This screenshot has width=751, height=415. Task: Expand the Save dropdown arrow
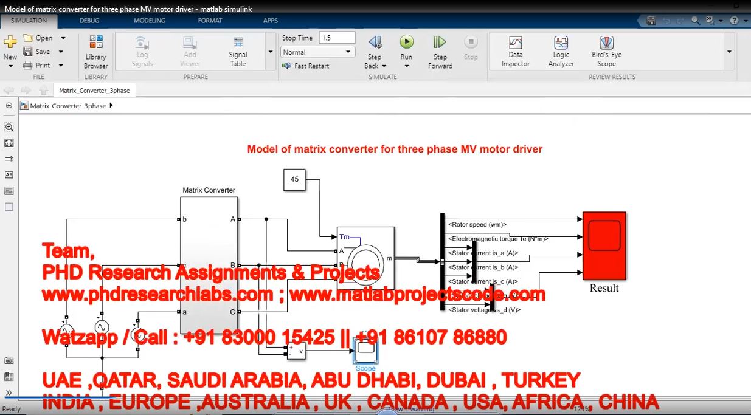pos(61,52)
